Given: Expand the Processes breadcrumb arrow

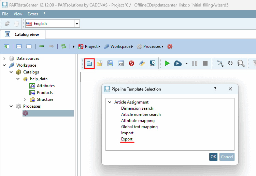Looking at the screenshot, I should (x=162, y=46).
